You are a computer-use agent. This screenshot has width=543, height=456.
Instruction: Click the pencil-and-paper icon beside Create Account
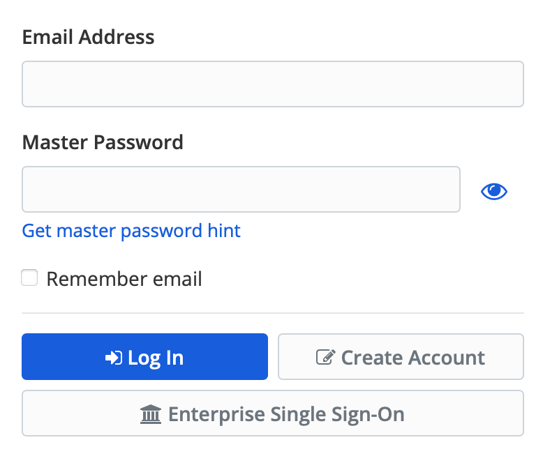coord(325,357)
